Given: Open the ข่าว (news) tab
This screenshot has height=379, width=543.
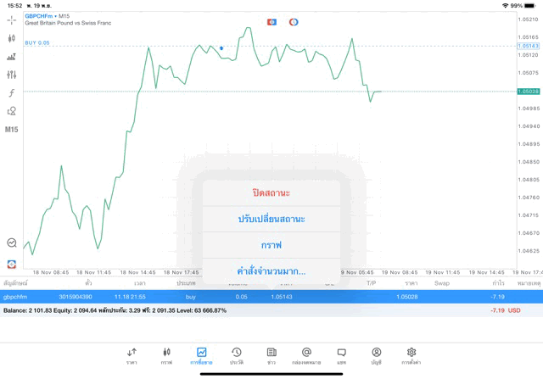Looking at the screenshot, I should point(271,355).
